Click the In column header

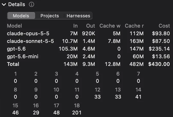point(75,26)
